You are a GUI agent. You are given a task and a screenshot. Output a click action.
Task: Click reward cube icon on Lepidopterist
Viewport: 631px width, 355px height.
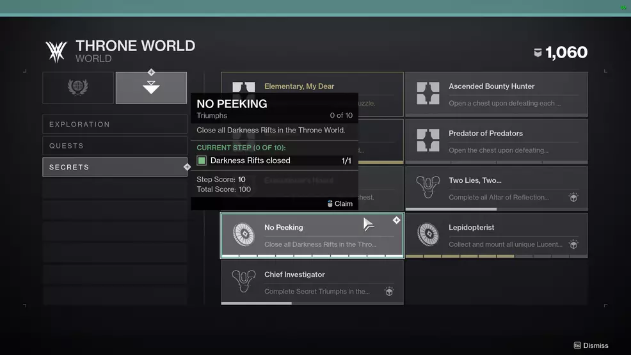click(573, 244)
